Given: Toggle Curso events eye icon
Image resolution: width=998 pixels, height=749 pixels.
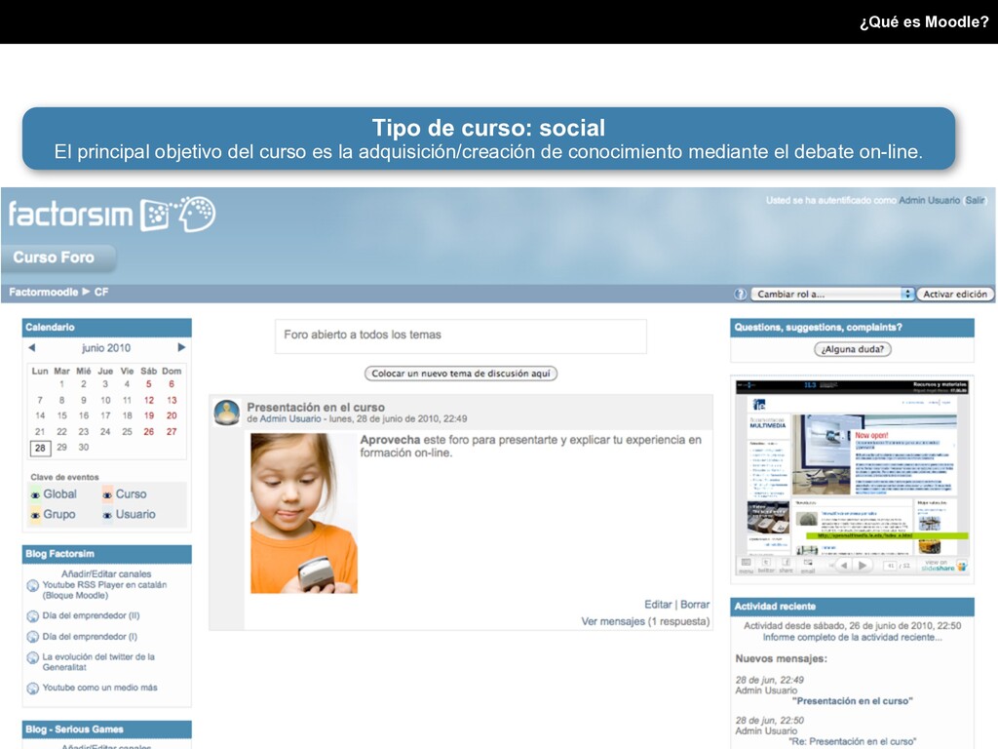Looking at the screenshot, I should click(x=107, y=494).
